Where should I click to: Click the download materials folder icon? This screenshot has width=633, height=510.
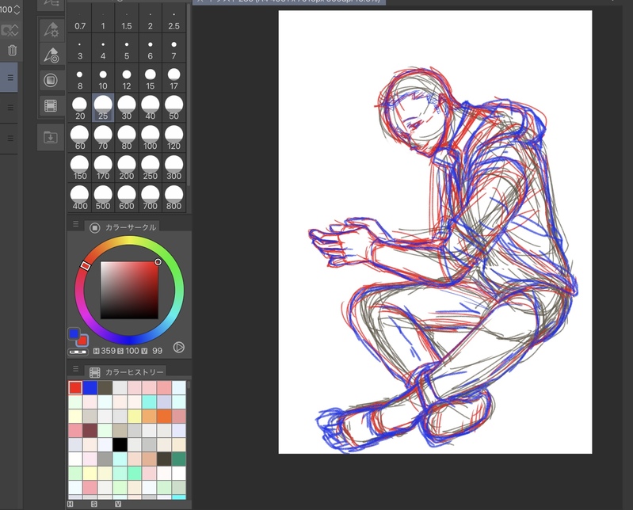(51, 137)
